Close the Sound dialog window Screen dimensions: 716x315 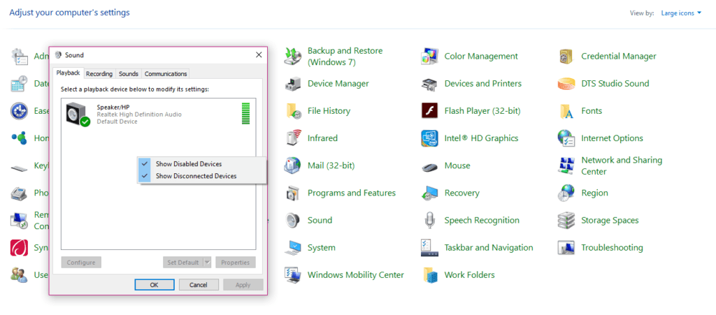259,55
